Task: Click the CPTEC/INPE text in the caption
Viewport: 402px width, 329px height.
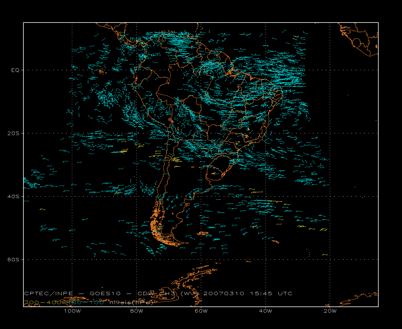Action: click(x=49, y=294)
